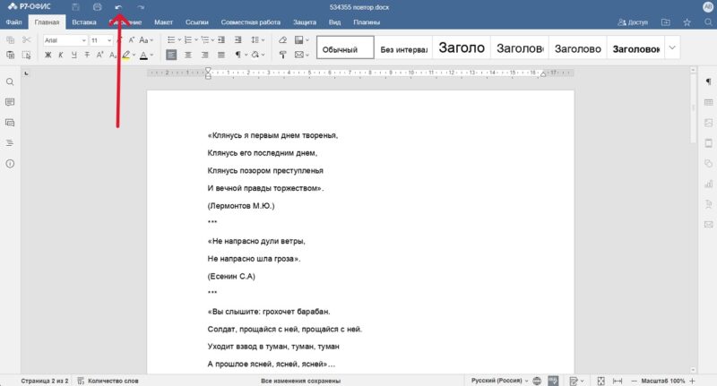
Task: Click the Доступ sharing button
Action: click(632, 21)
